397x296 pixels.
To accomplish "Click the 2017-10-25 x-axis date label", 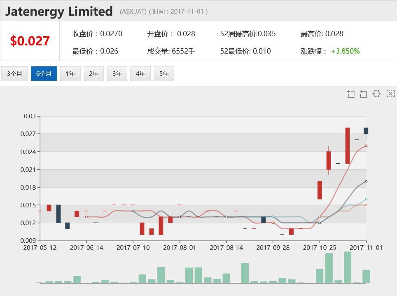I will (x=320, y=248).
